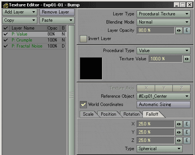This screenshot has height=155, width=195.
Task: Open the falloff Type Spherical dropdown
Action: pos(160,149)
